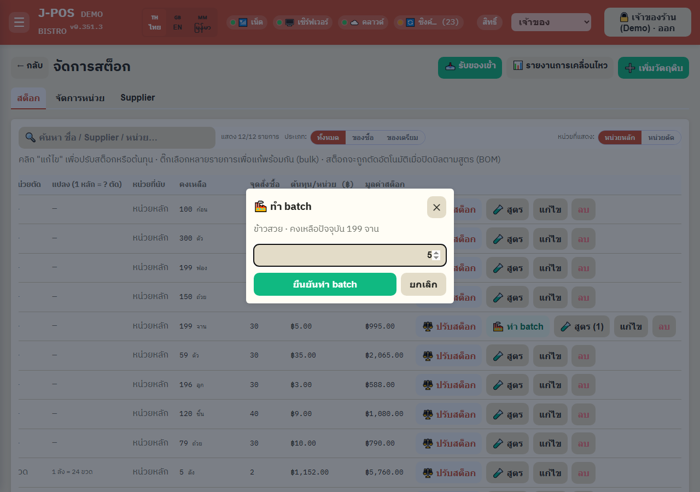Switch language to ไทย
Image resolution: width=700 pixels, height=492 pixels.
click(x=154, y=22)
